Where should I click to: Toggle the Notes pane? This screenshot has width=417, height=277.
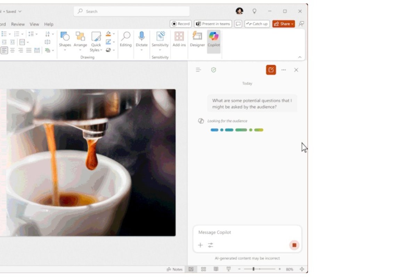[x=174, y=269]
